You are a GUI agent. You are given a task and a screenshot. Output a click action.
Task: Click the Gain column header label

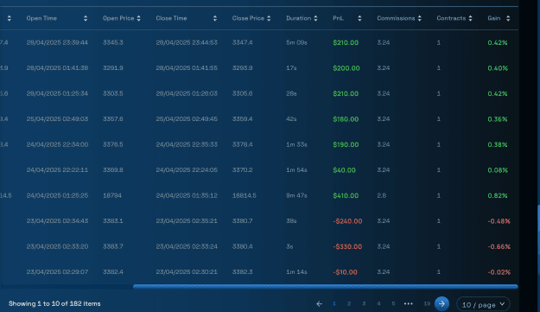click(x=494, y=18)
